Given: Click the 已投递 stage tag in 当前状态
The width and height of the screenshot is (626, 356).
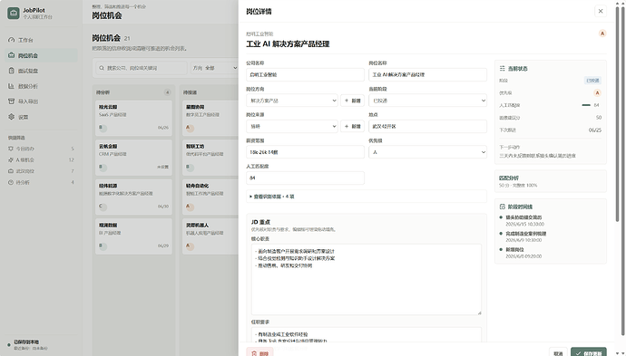Looking at the screenshot, I should pos(592,81).
